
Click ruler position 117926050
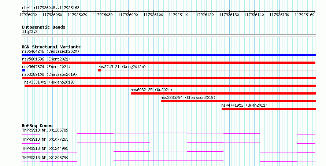pyautogui.click(x=27, y=15)
